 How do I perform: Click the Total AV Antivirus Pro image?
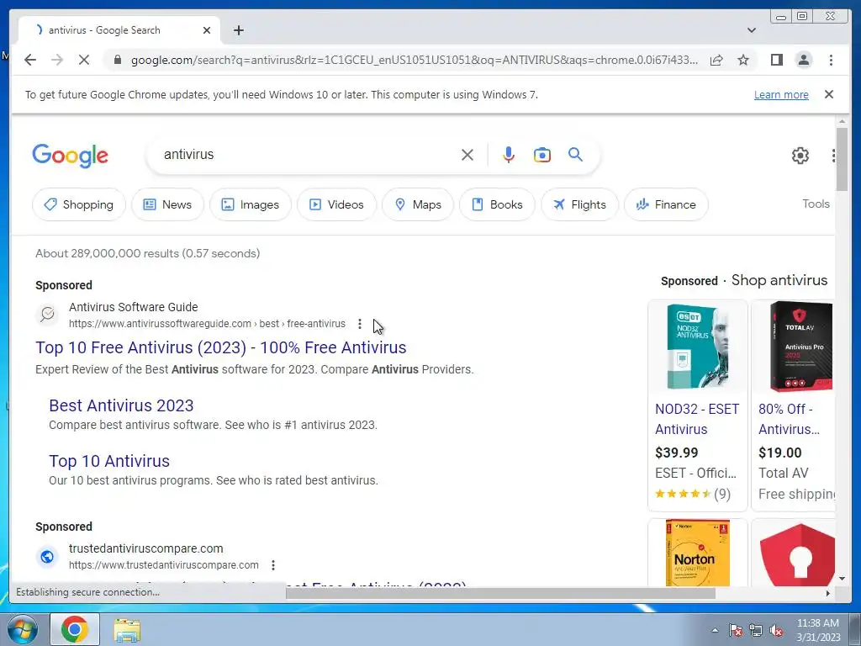pyautogui.click(x=800, y=346)
